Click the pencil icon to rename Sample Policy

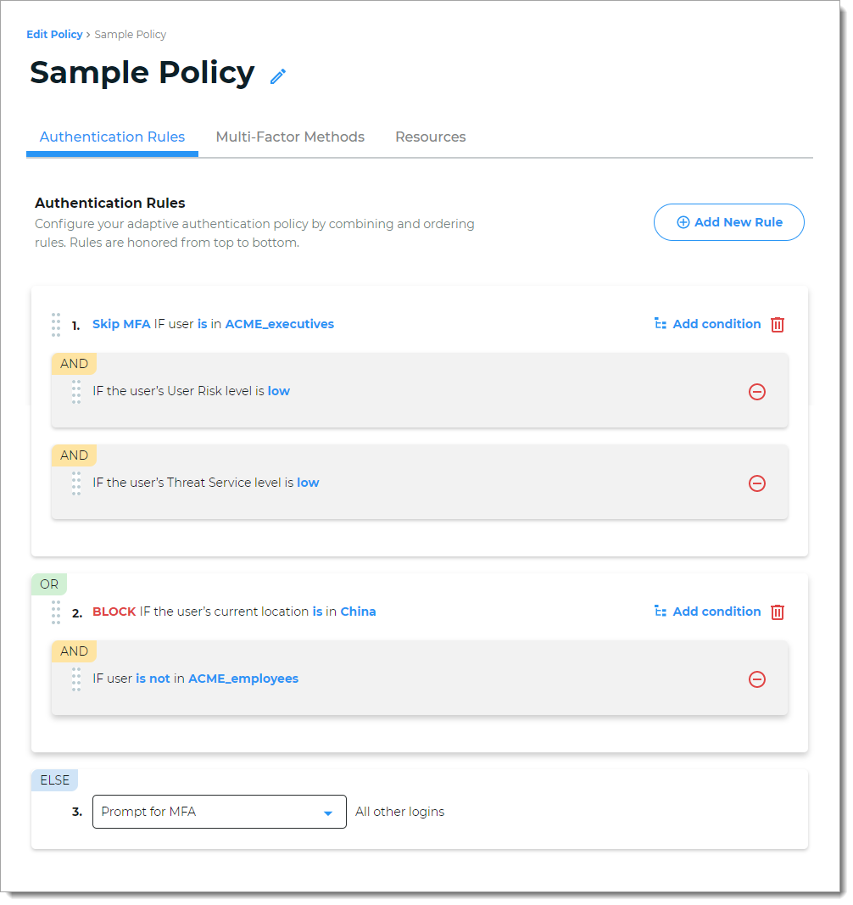tap(277, 76)
